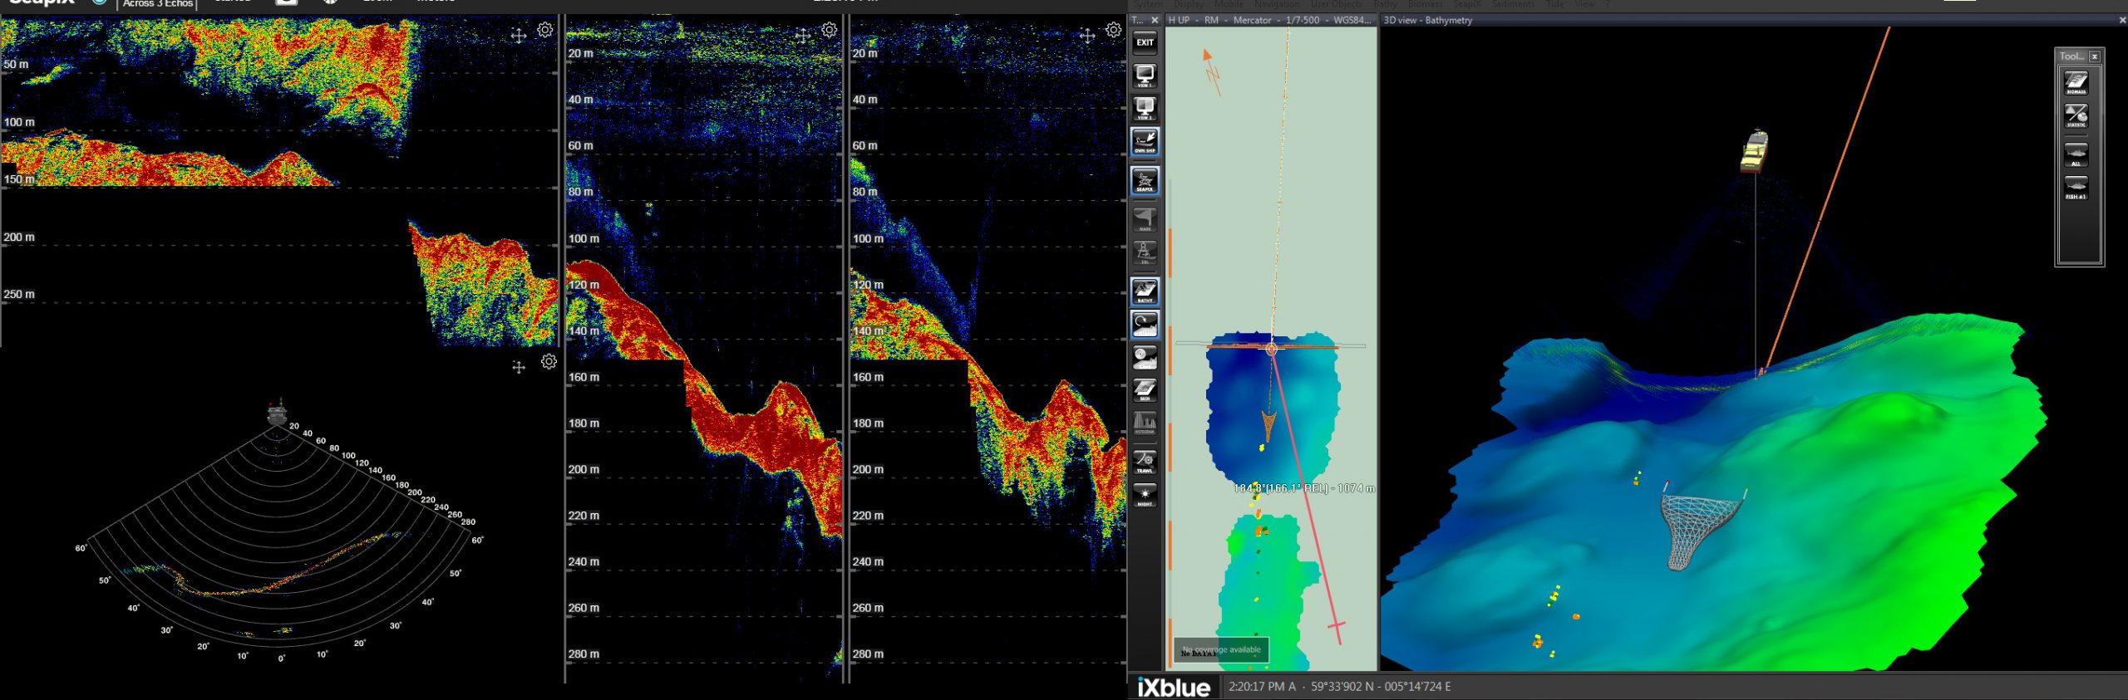Click the own-ship marker on the chart
2128x700 pixels.
click(x=1271, y=349)
